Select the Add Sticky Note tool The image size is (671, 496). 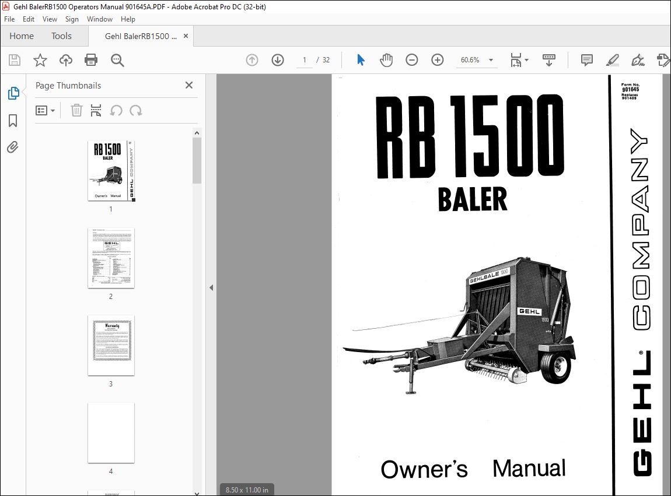pos(586,59)
